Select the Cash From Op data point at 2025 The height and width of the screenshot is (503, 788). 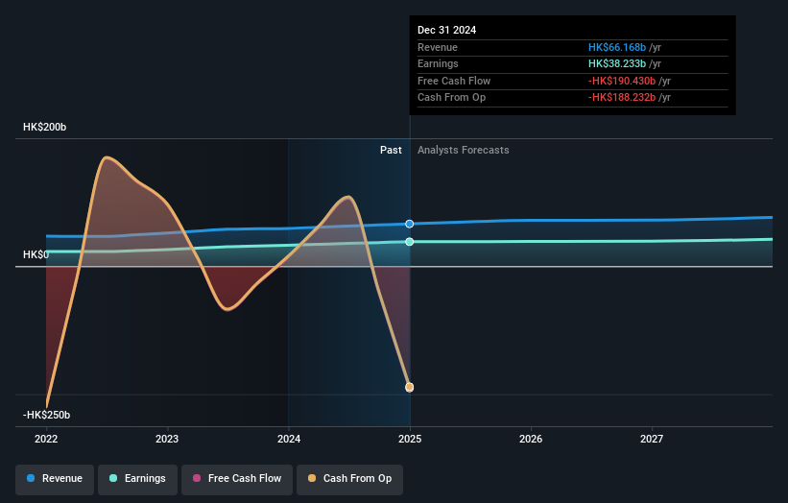(x=410, y=387)
